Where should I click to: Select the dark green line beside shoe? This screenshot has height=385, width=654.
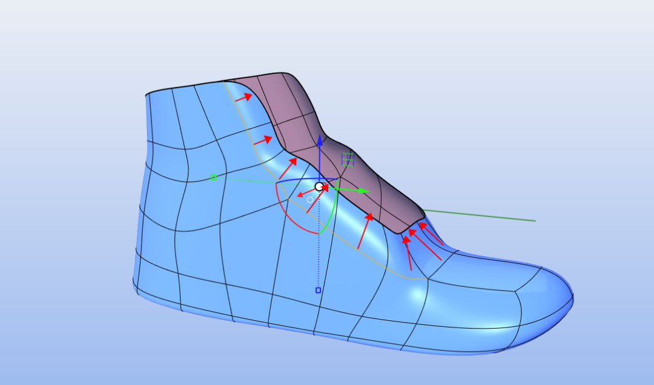[x=480, y=216]
